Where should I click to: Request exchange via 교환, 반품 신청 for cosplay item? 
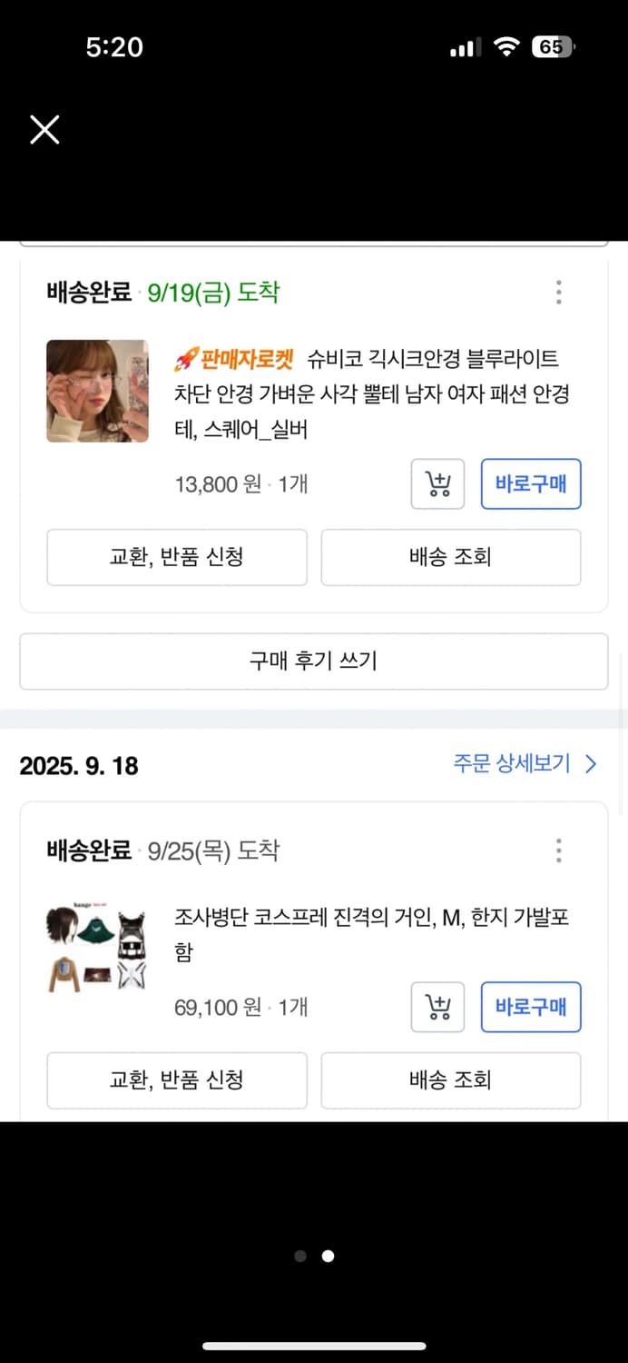coord(176,1080)
